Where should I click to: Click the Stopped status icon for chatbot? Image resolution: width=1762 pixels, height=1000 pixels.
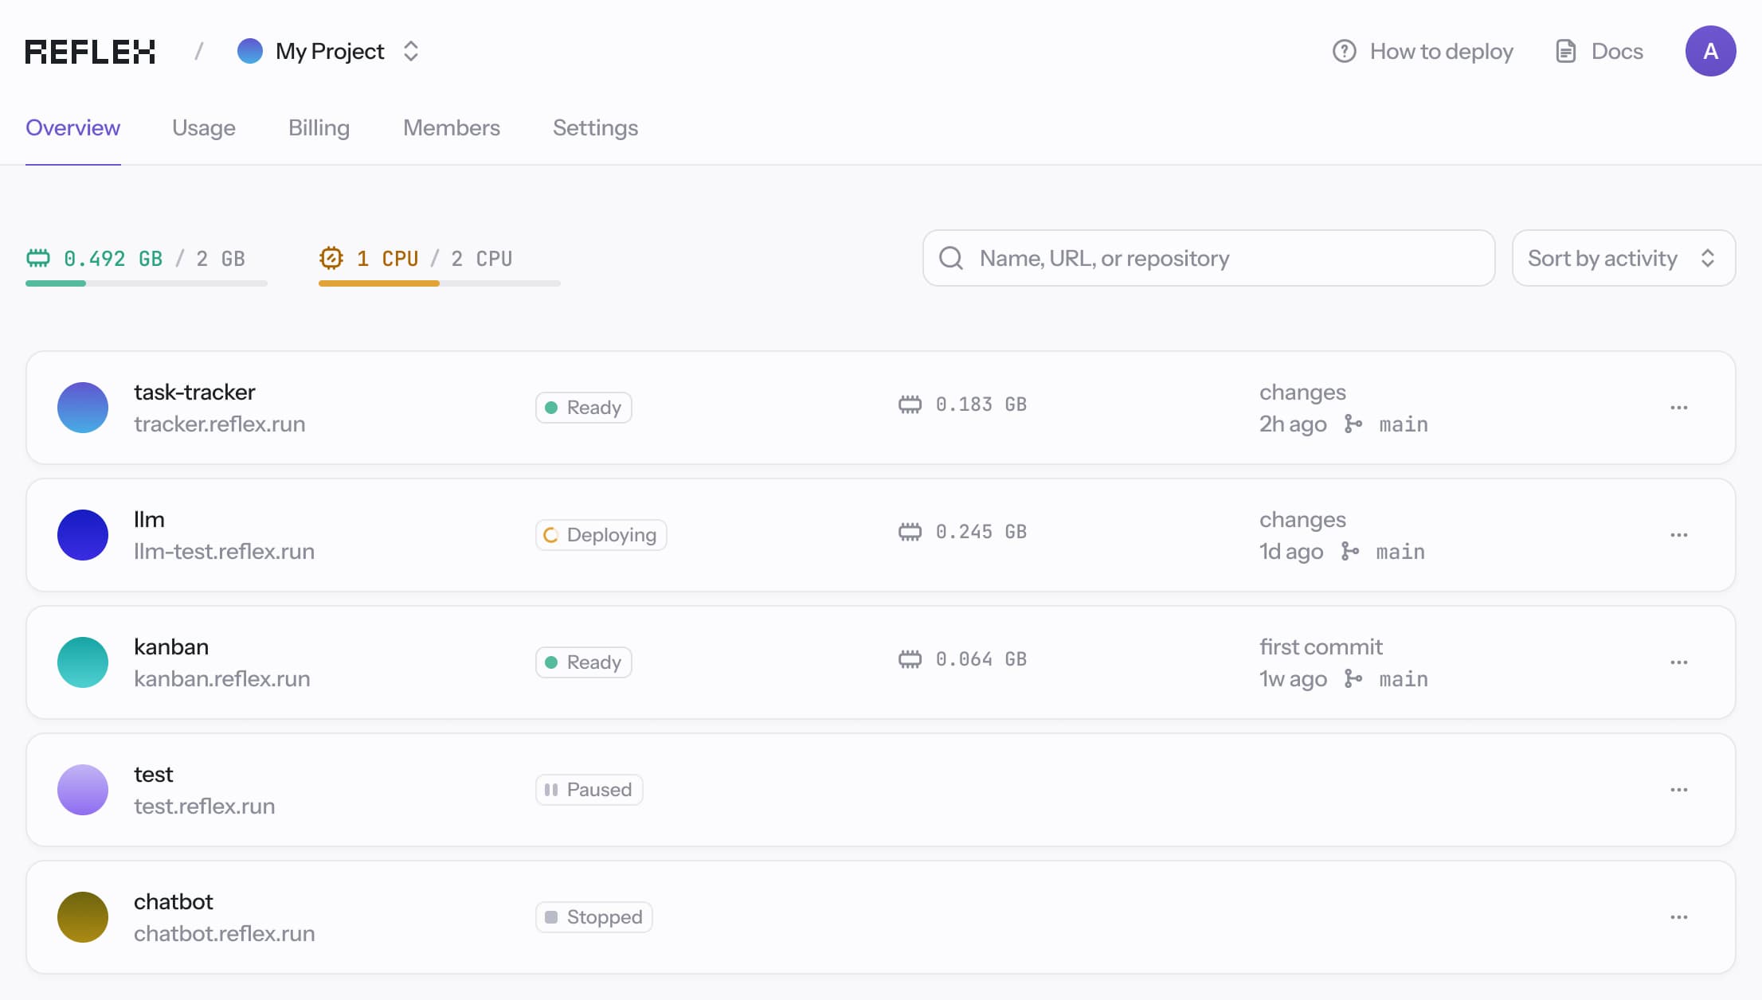tap(552, 916)
